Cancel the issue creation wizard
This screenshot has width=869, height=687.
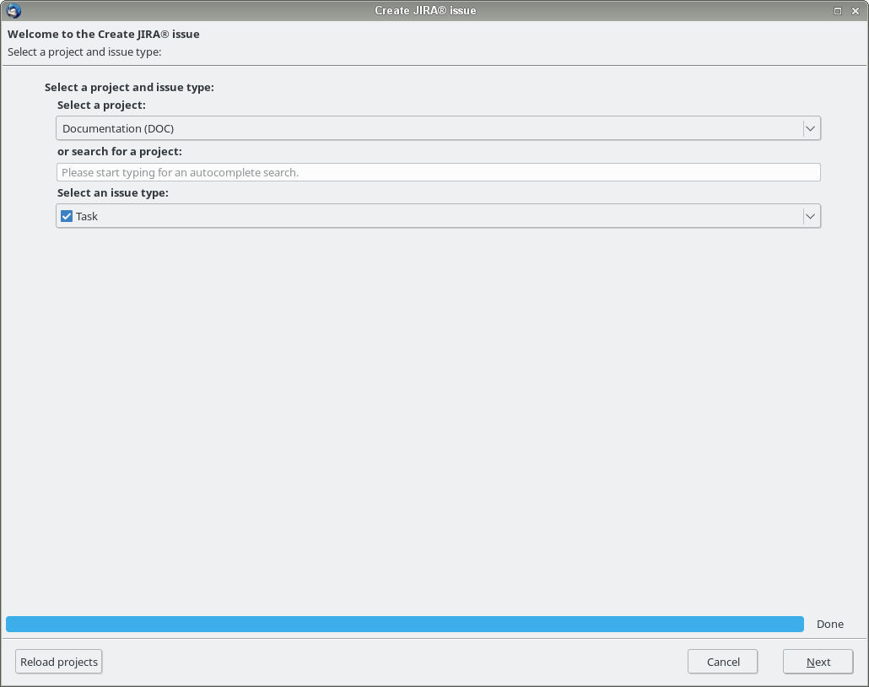point(722,662)
